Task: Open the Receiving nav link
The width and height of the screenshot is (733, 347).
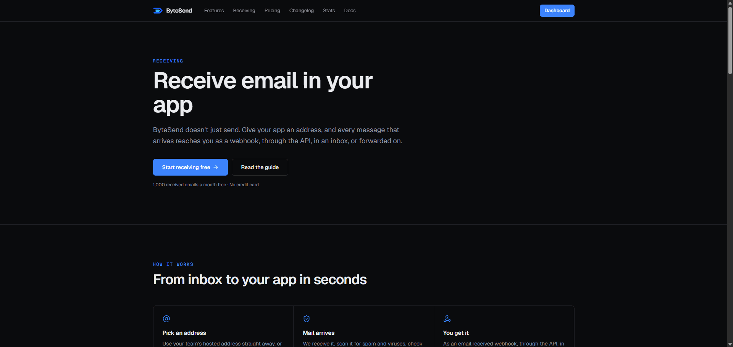Action: [x=244, y=11]
